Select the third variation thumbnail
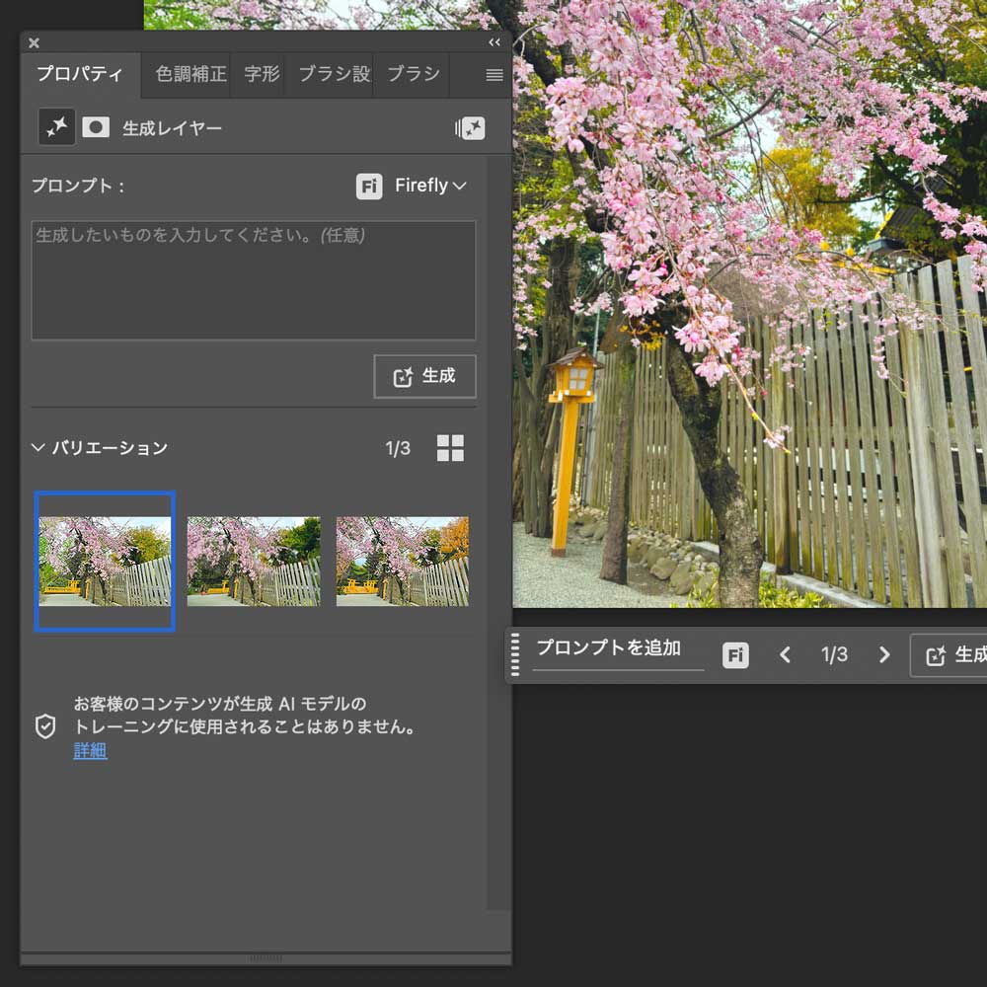 tap(402, 559)
